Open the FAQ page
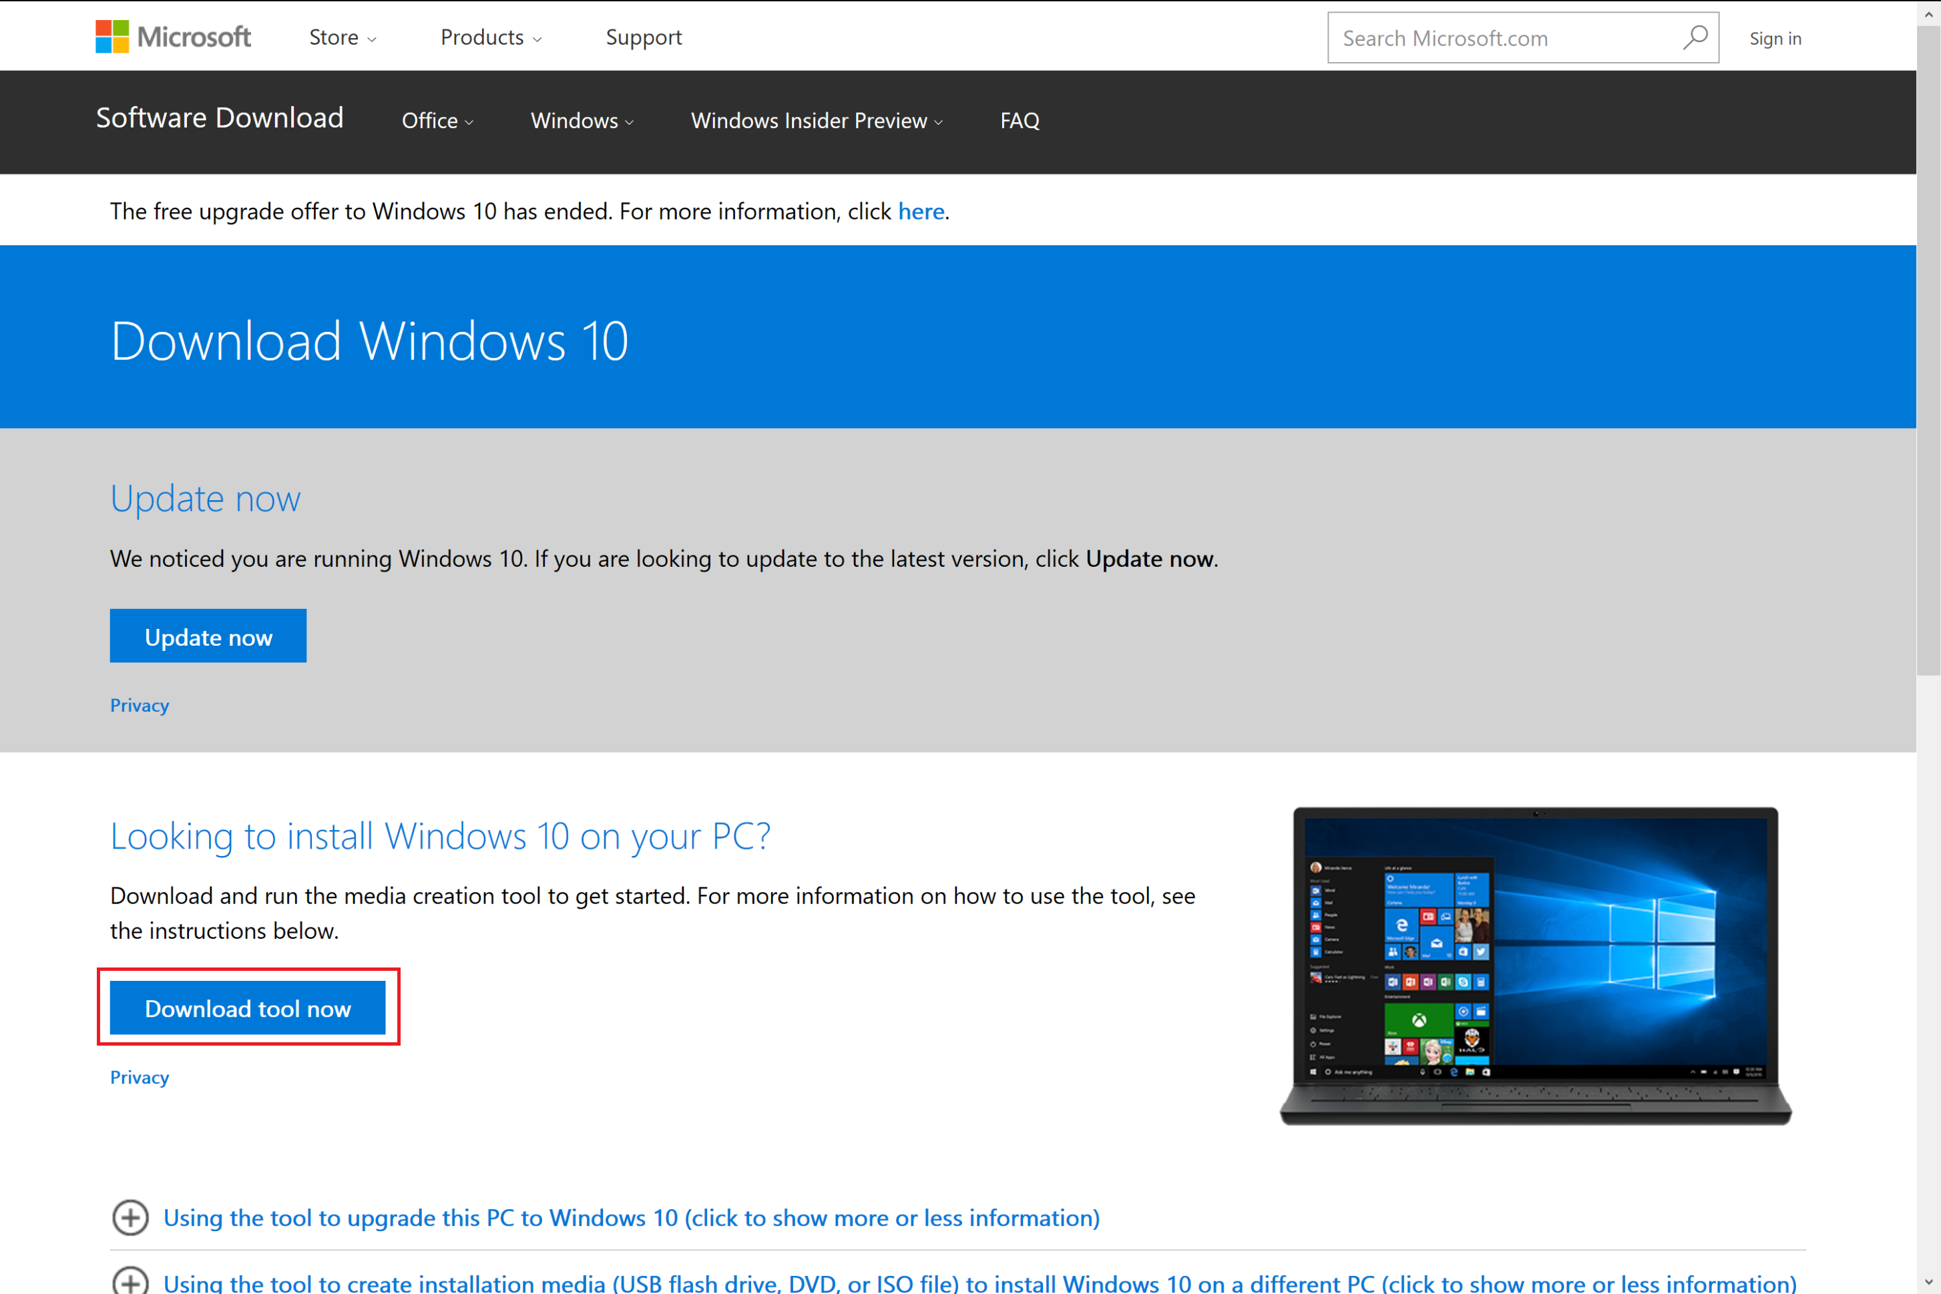 click(x=1020, y=120)
